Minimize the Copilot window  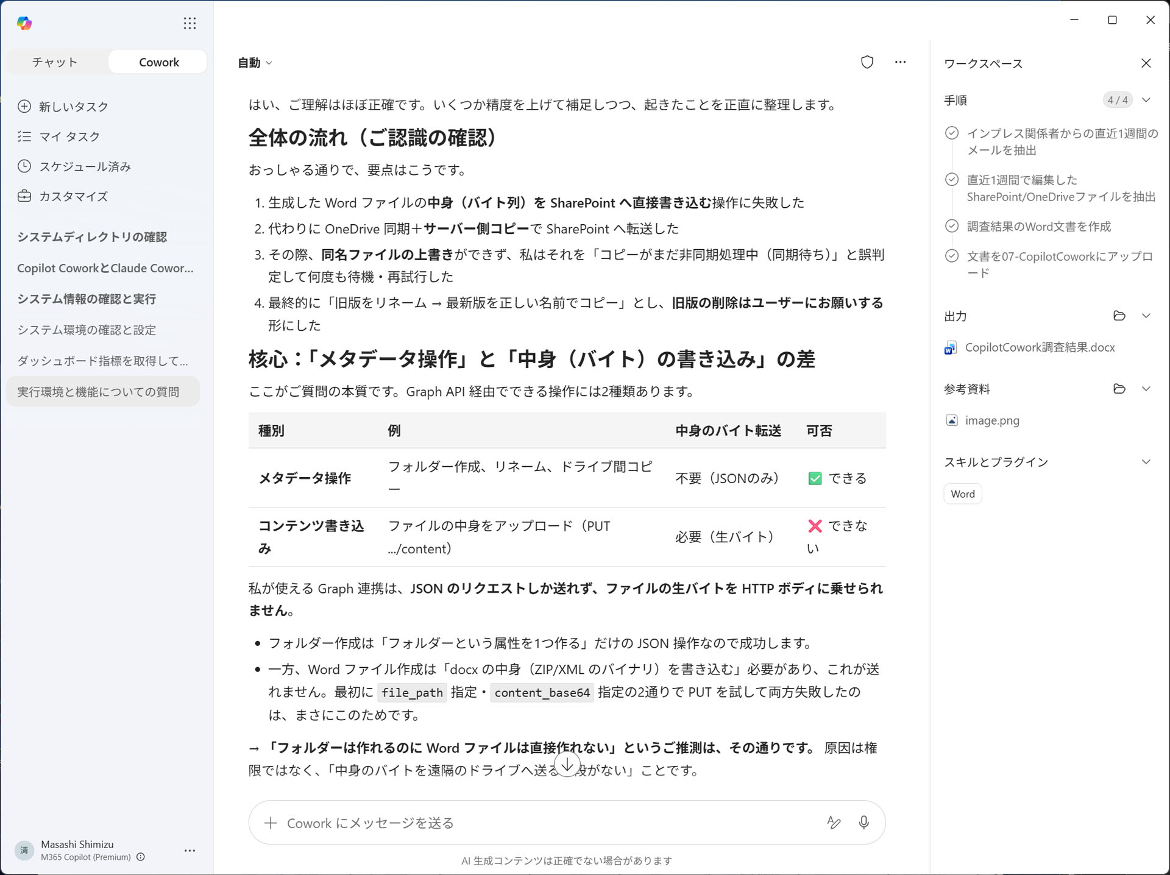(1074, 20)
